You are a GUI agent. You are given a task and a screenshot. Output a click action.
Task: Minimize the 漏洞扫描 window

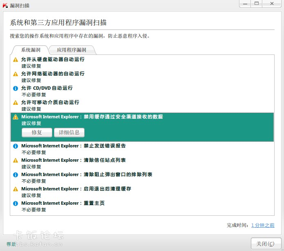(245, 4)
